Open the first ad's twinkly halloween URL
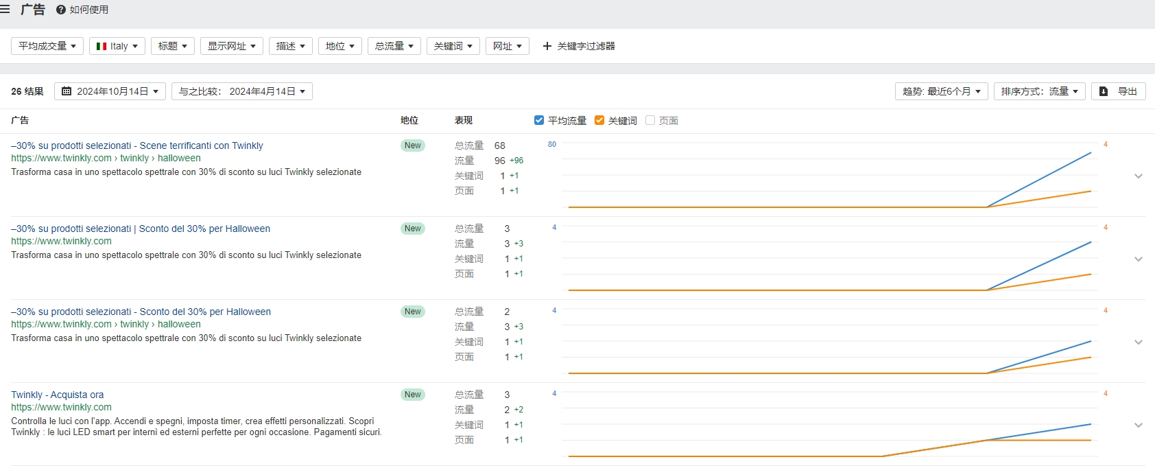This screenshot has height=466, width=1155. click(x=106, y=158)
